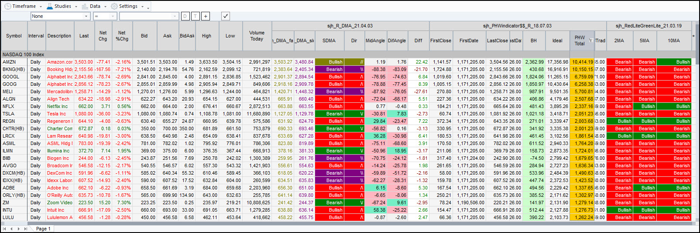Click ZM Net %Chg cell 7.30%
The width and height of the screenshot is (700, 233).
pos(122,203)
